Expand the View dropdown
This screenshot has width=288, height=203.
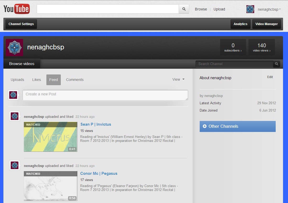coord(178,79)
